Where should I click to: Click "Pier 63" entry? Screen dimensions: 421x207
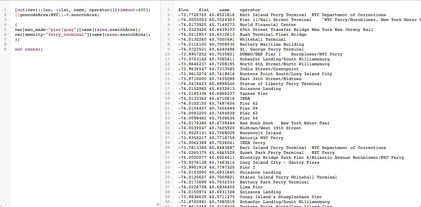coord(249,113)
